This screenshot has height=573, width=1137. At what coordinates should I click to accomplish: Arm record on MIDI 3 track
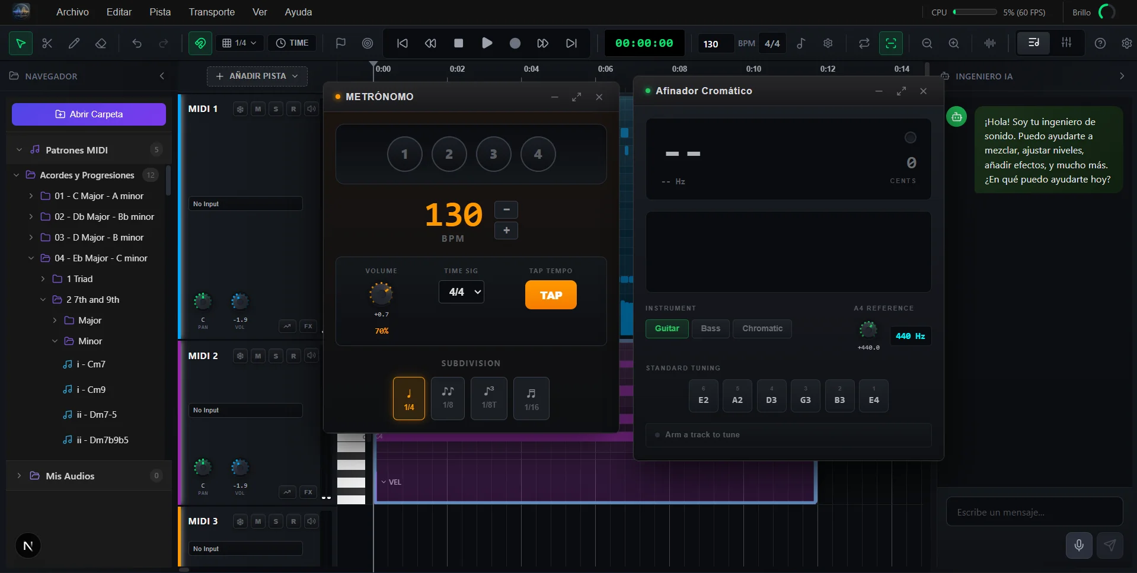pos(293,521)
